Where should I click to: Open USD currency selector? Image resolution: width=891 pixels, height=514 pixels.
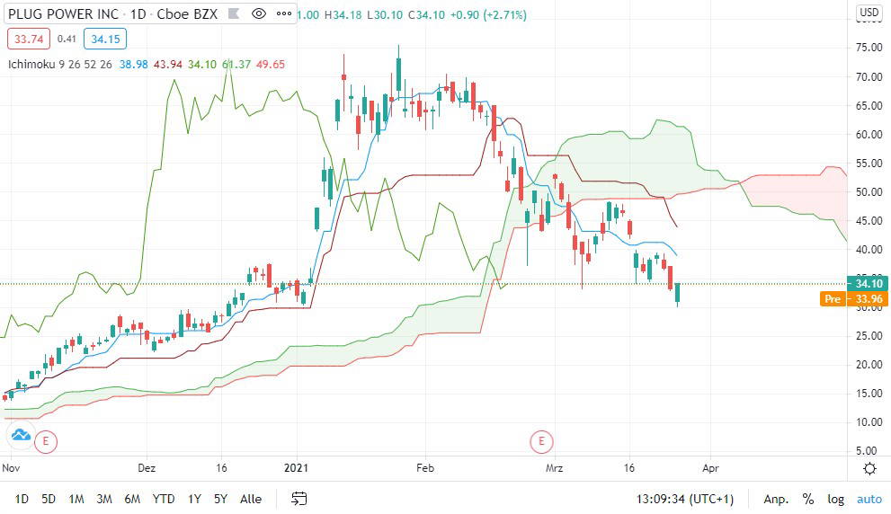point(869,12)
